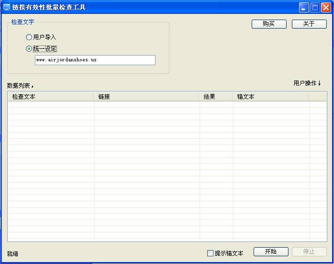334x264 pixels.
Task: Click the 链接 column header
Action: tap(146, 97)
